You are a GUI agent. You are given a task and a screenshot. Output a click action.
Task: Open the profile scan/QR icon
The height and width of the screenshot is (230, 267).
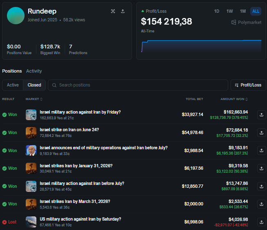pos(113,11)
